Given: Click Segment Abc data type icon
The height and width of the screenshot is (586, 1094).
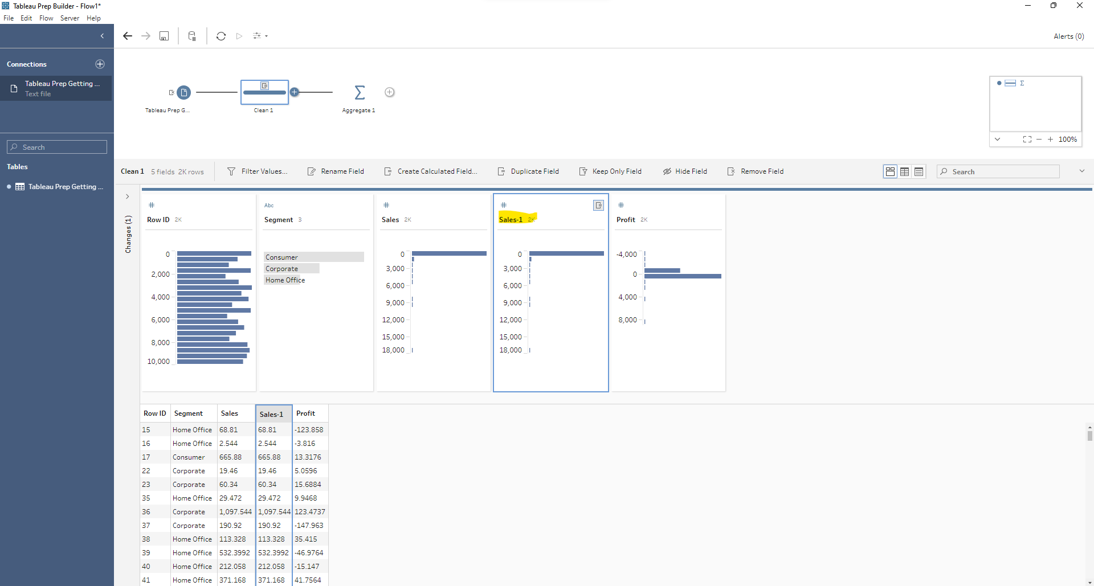Looking at the screenshot, I should click(x=269, y=206).
